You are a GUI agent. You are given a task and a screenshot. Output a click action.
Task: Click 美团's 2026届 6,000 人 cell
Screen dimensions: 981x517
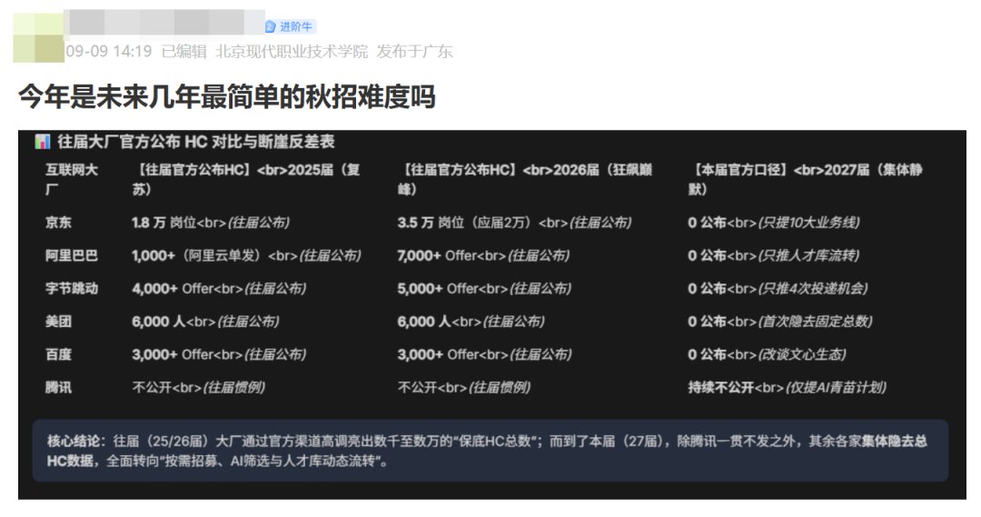471,322
